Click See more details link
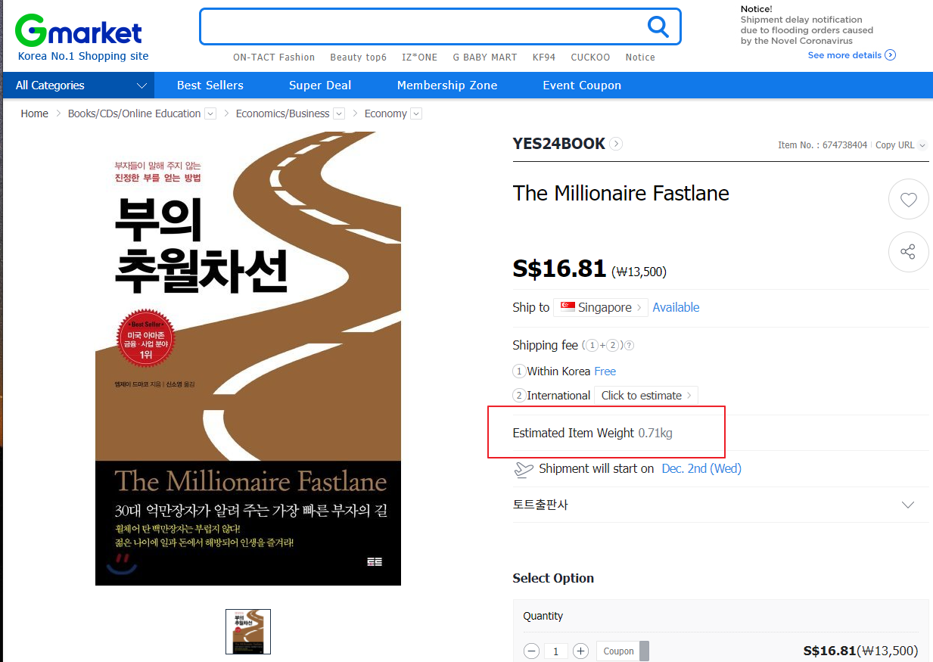This screenshot has width=933, height=662. [x=844, y=55]
